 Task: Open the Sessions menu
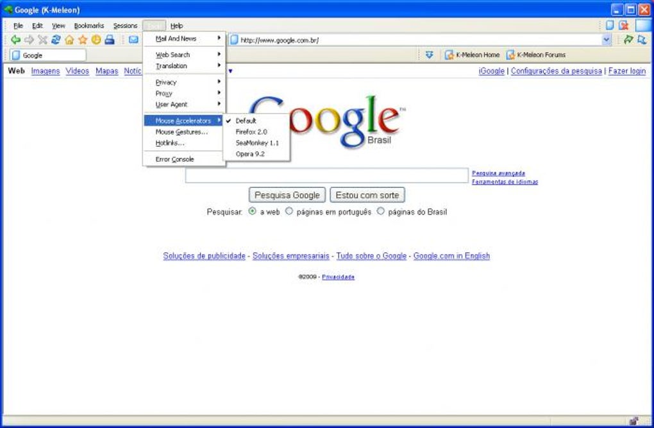click(x=125, y=26)
